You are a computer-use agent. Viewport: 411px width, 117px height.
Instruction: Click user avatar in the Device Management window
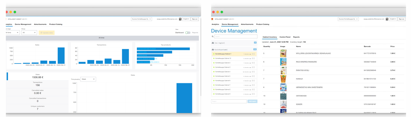[387, 19]
